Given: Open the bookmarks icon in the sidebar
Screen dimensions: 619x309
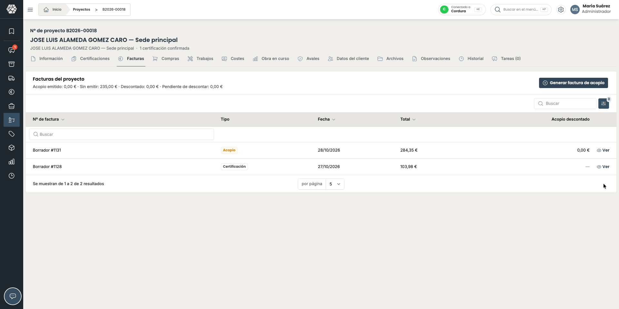Looking at the screenshot, I should pos(12,31).
